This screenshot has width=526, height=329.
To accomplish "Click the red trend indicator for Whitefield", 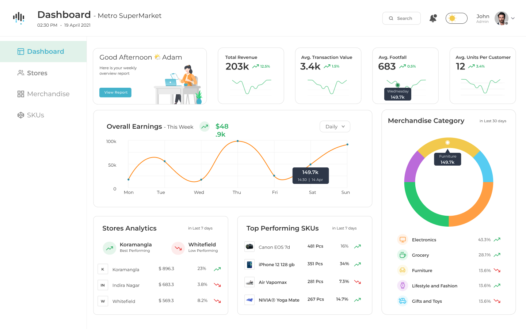I will pyautogui.click(x=217, y=300).
